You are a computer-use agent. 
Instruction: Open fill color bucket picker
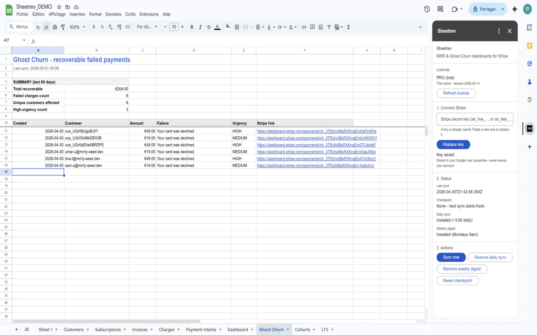pos(228,27)
